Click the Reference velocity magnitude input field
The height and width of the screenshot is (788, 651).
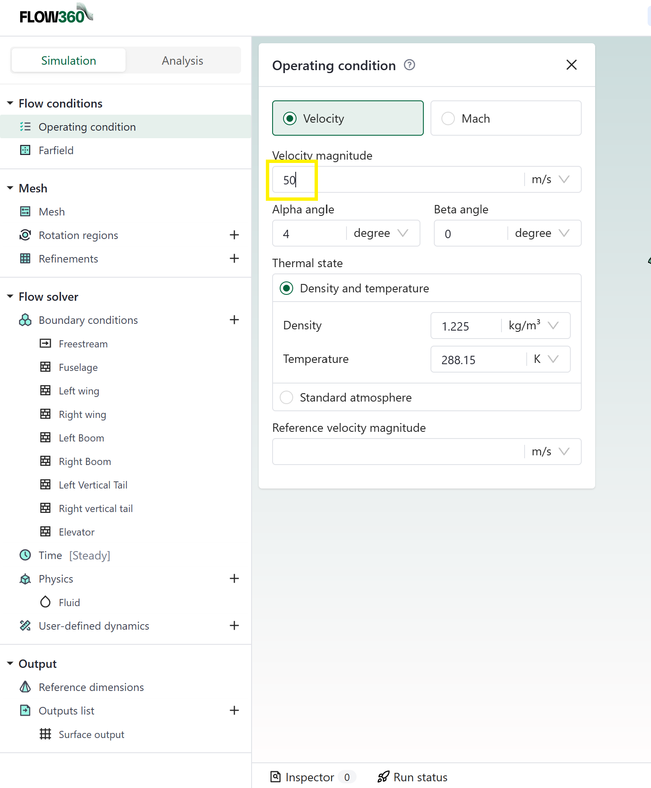point(397,452)
